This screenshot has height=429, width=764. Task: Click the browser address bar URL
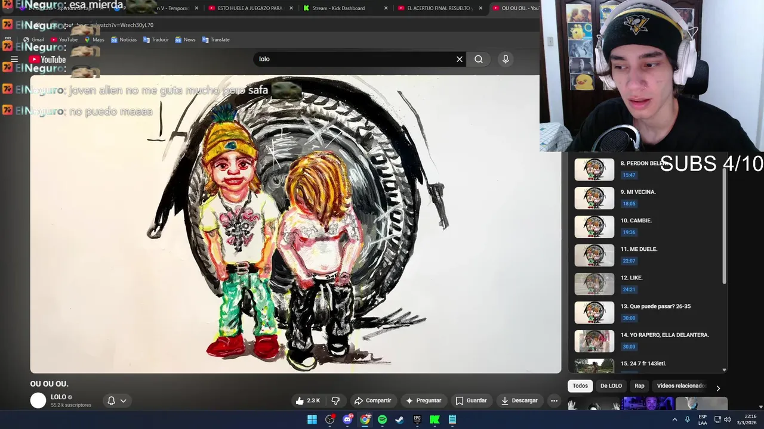pos(109,25)
